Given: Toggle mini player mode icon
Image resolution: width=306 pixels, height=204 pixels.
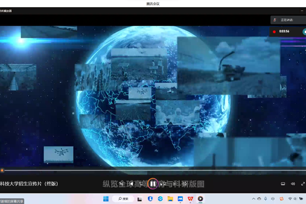Looking at the screenshot, I should [x=283, y=184].
